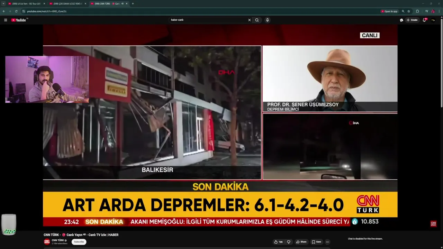Subscribe to the CNN TÜRK channel
The width and height of the screenshot is (443, 249).
pos(79,242)
